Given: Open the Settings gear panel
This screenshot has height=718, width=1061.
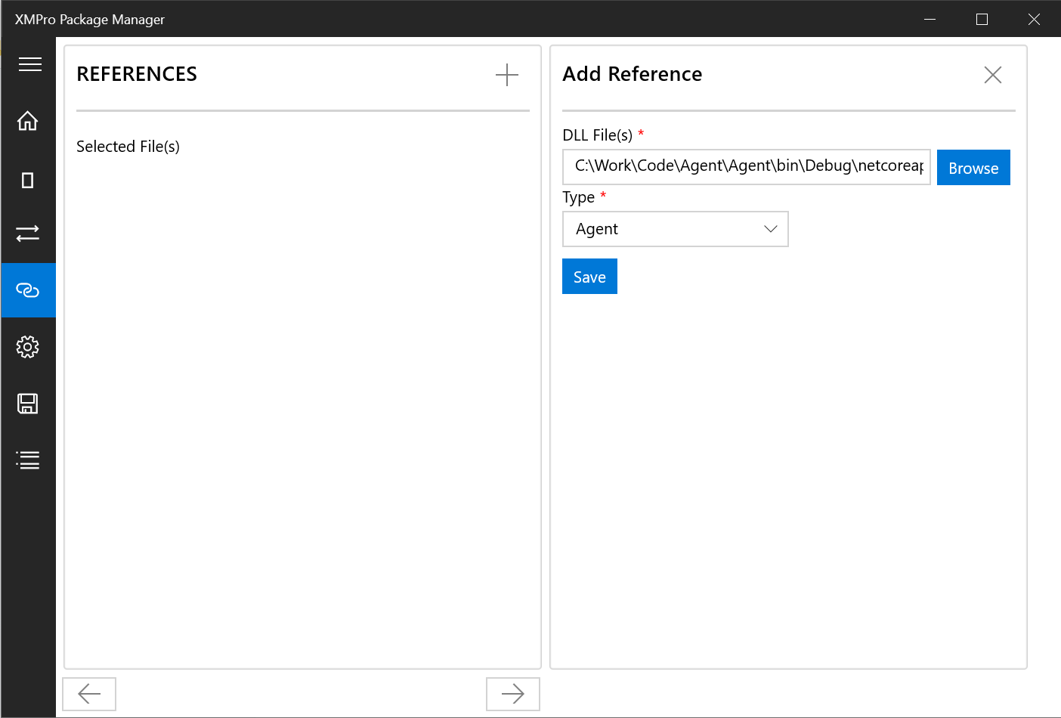Looking at the screenshot, I should pyautogui.click(x=28, y=347).
